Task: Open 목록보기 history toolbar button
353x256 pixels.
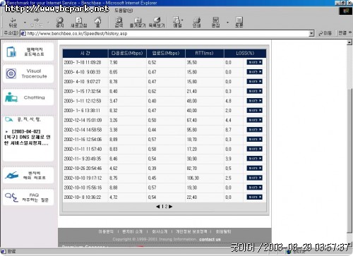Action: (157, 23)
